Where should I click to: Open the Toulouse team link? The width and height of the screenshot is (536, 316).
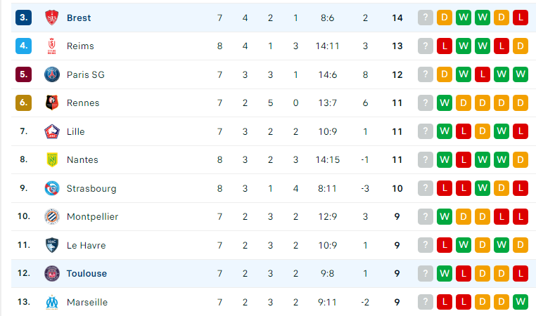point(87,273)
